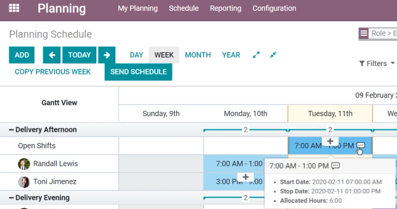Go to next week with right arrow
Image resolution: width=397 pixels, height=209 pixels.
(107, 55)
